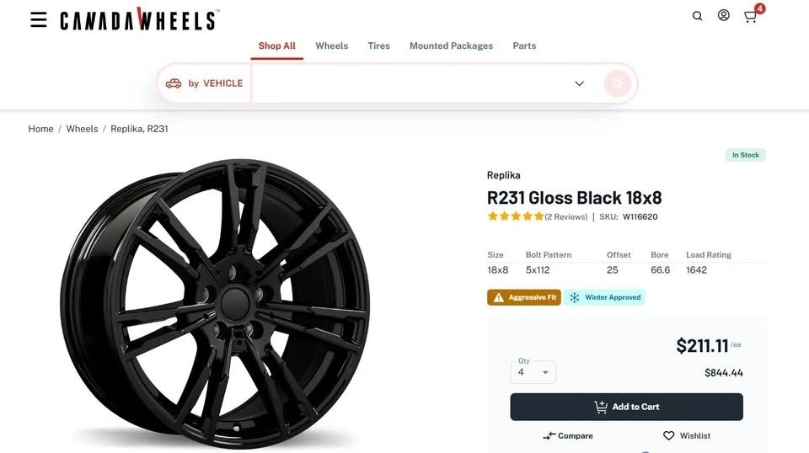Go to Home in the breadcrumb
Viewport: 809px width, 453px height.
point(40,129)
